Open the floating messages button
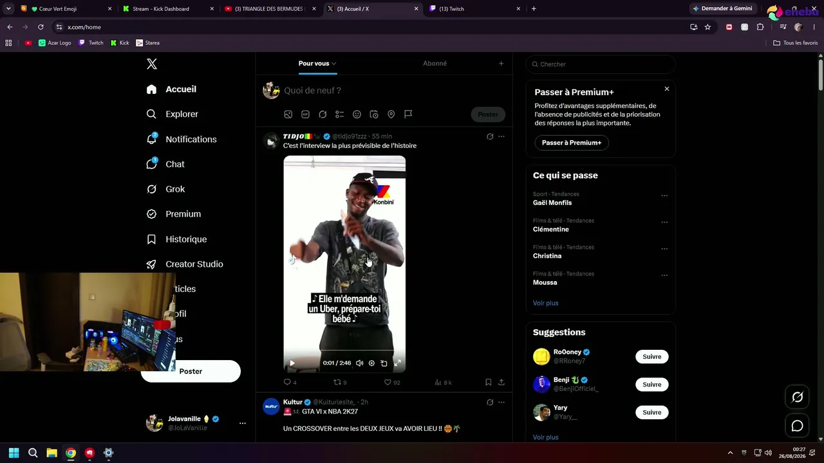The width and height of the screenshot is (824, 463). coord(797,426)
